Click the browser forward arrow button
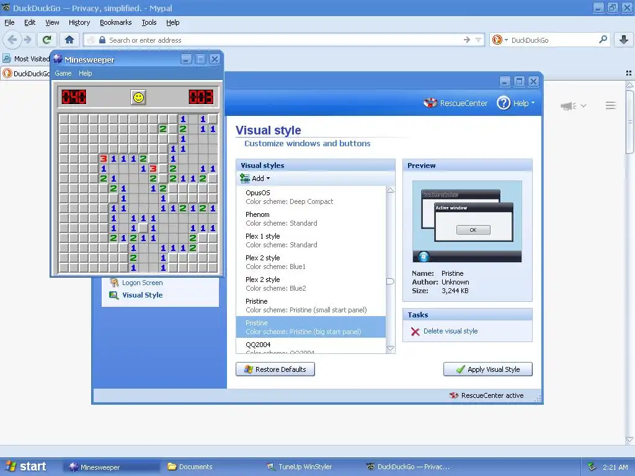 click(28, 40)
